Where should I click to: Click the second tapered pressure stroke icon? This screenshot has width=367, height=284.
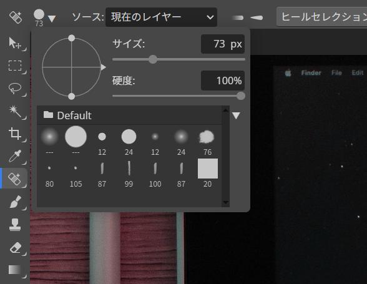(x=257, y=17)
